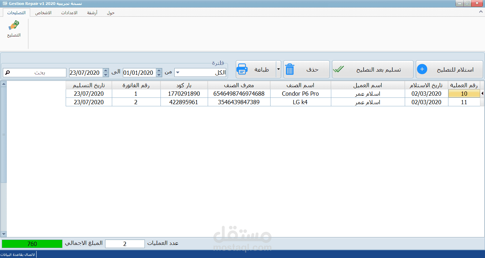Click client name cell in row 10

(x=368, y=94)
